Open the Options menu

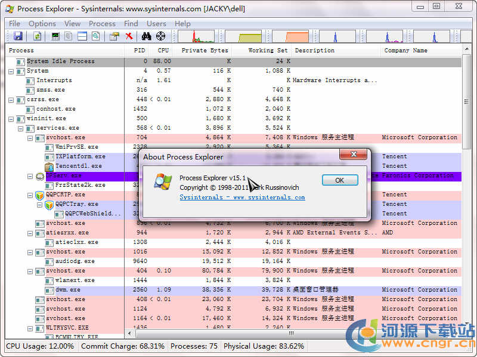42,24
